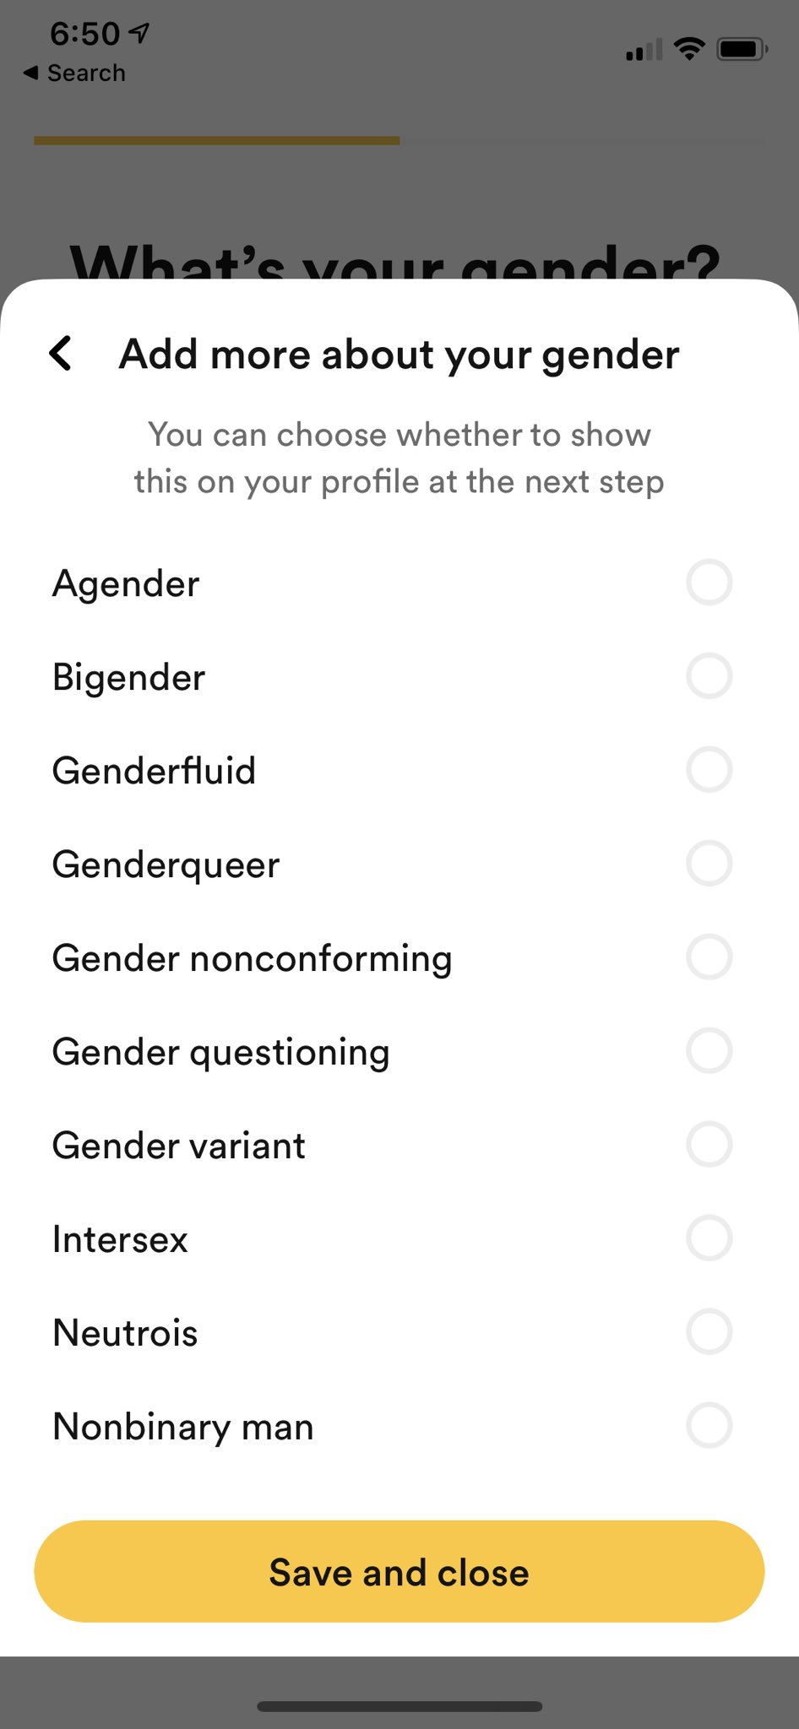Screen dimensions: 799x1729
Task: Choose the Genderfluid radio button
Action: (709, 770)
